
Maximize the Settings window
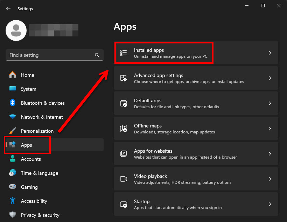(x=262, y=6)
